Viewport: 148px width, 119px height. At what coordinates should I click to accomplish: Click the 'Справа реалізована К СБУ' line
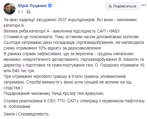pyautogui.click(x=74, y=101)
